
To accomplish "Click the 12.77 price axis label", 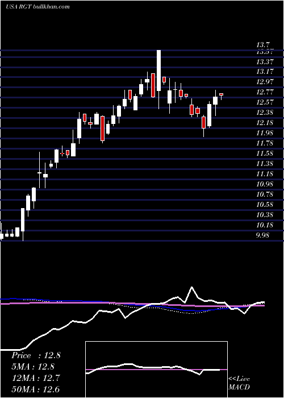I will [265, 92].
